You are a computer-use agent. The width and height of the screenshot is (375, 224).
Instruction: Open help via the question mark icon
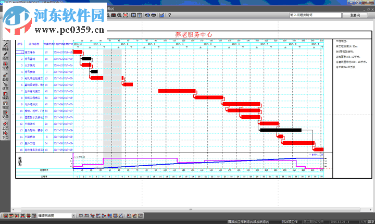point(170,15)
